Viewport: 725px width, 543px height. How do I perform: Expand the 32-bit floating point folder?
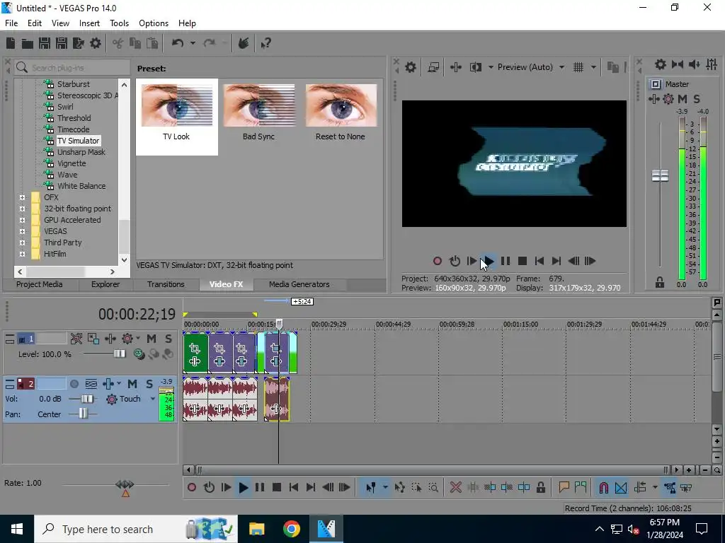pyautogui.click(x=22, y=209)
